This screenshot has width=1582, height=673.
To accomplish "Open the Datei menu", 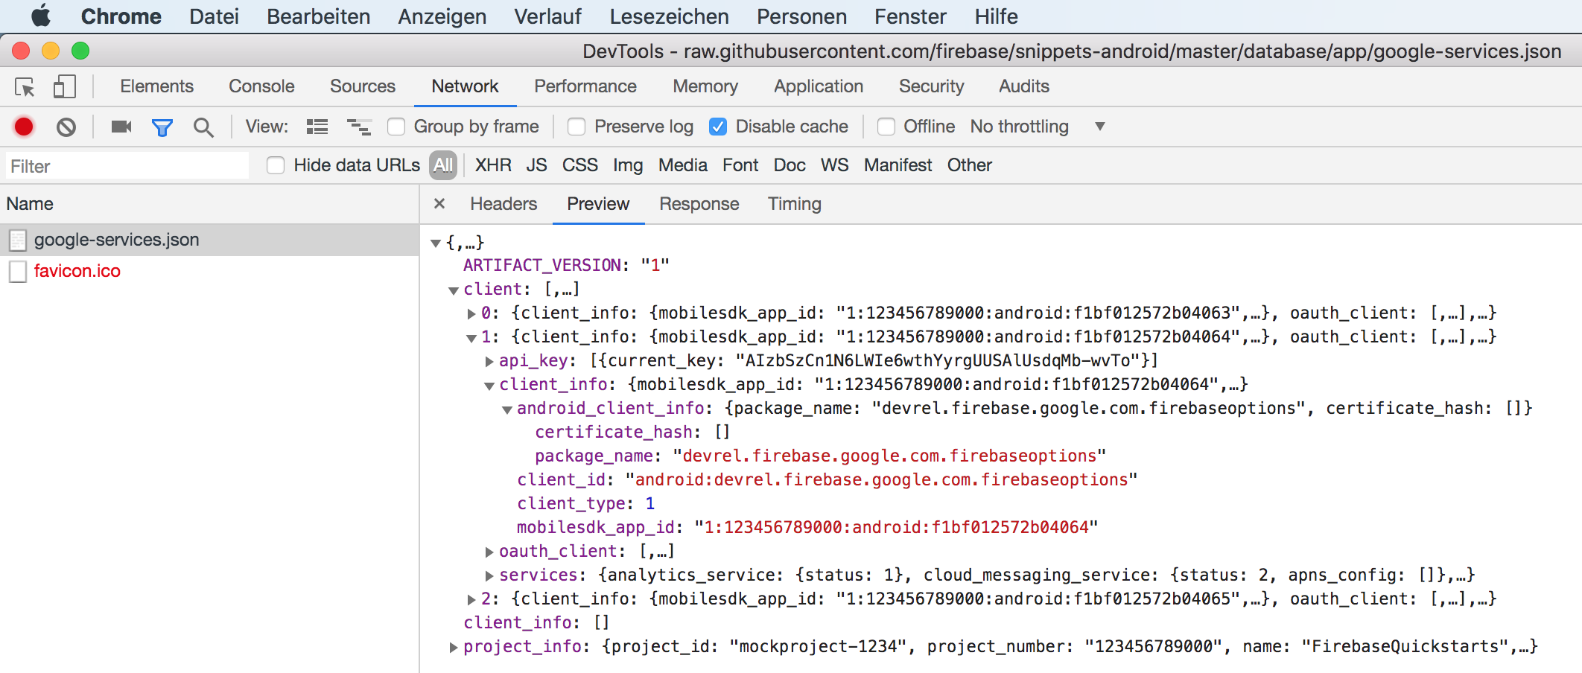I will coord(214,16).
